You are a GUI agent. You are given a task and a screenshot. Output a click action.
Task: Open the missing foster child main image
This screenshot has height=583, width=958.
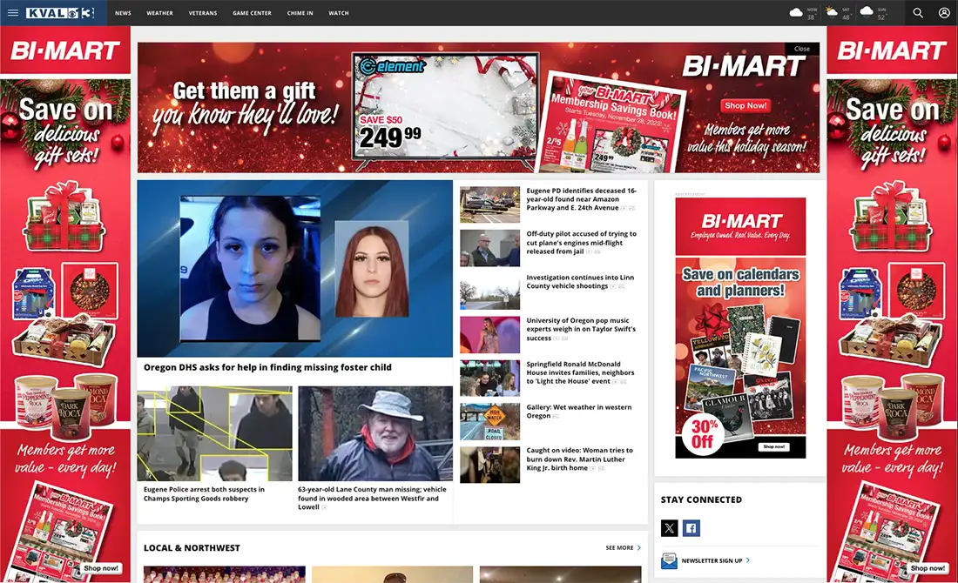(x=294, y=268)
